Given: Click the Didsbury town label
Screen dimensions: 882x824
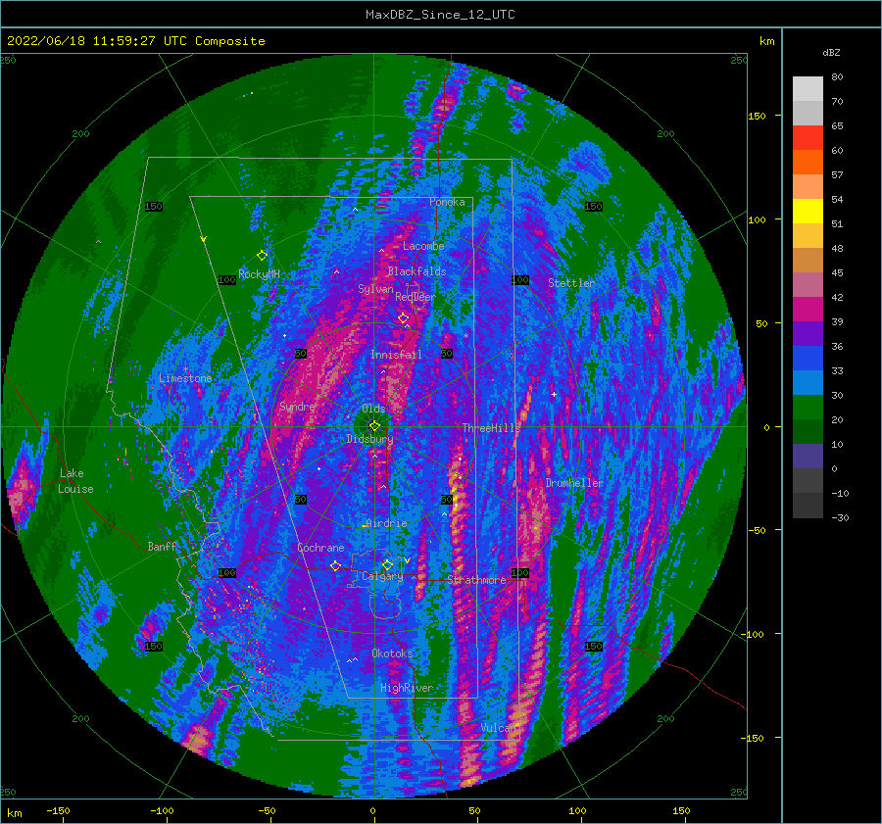Looking at the screenshot, I should tap(369, 439).
